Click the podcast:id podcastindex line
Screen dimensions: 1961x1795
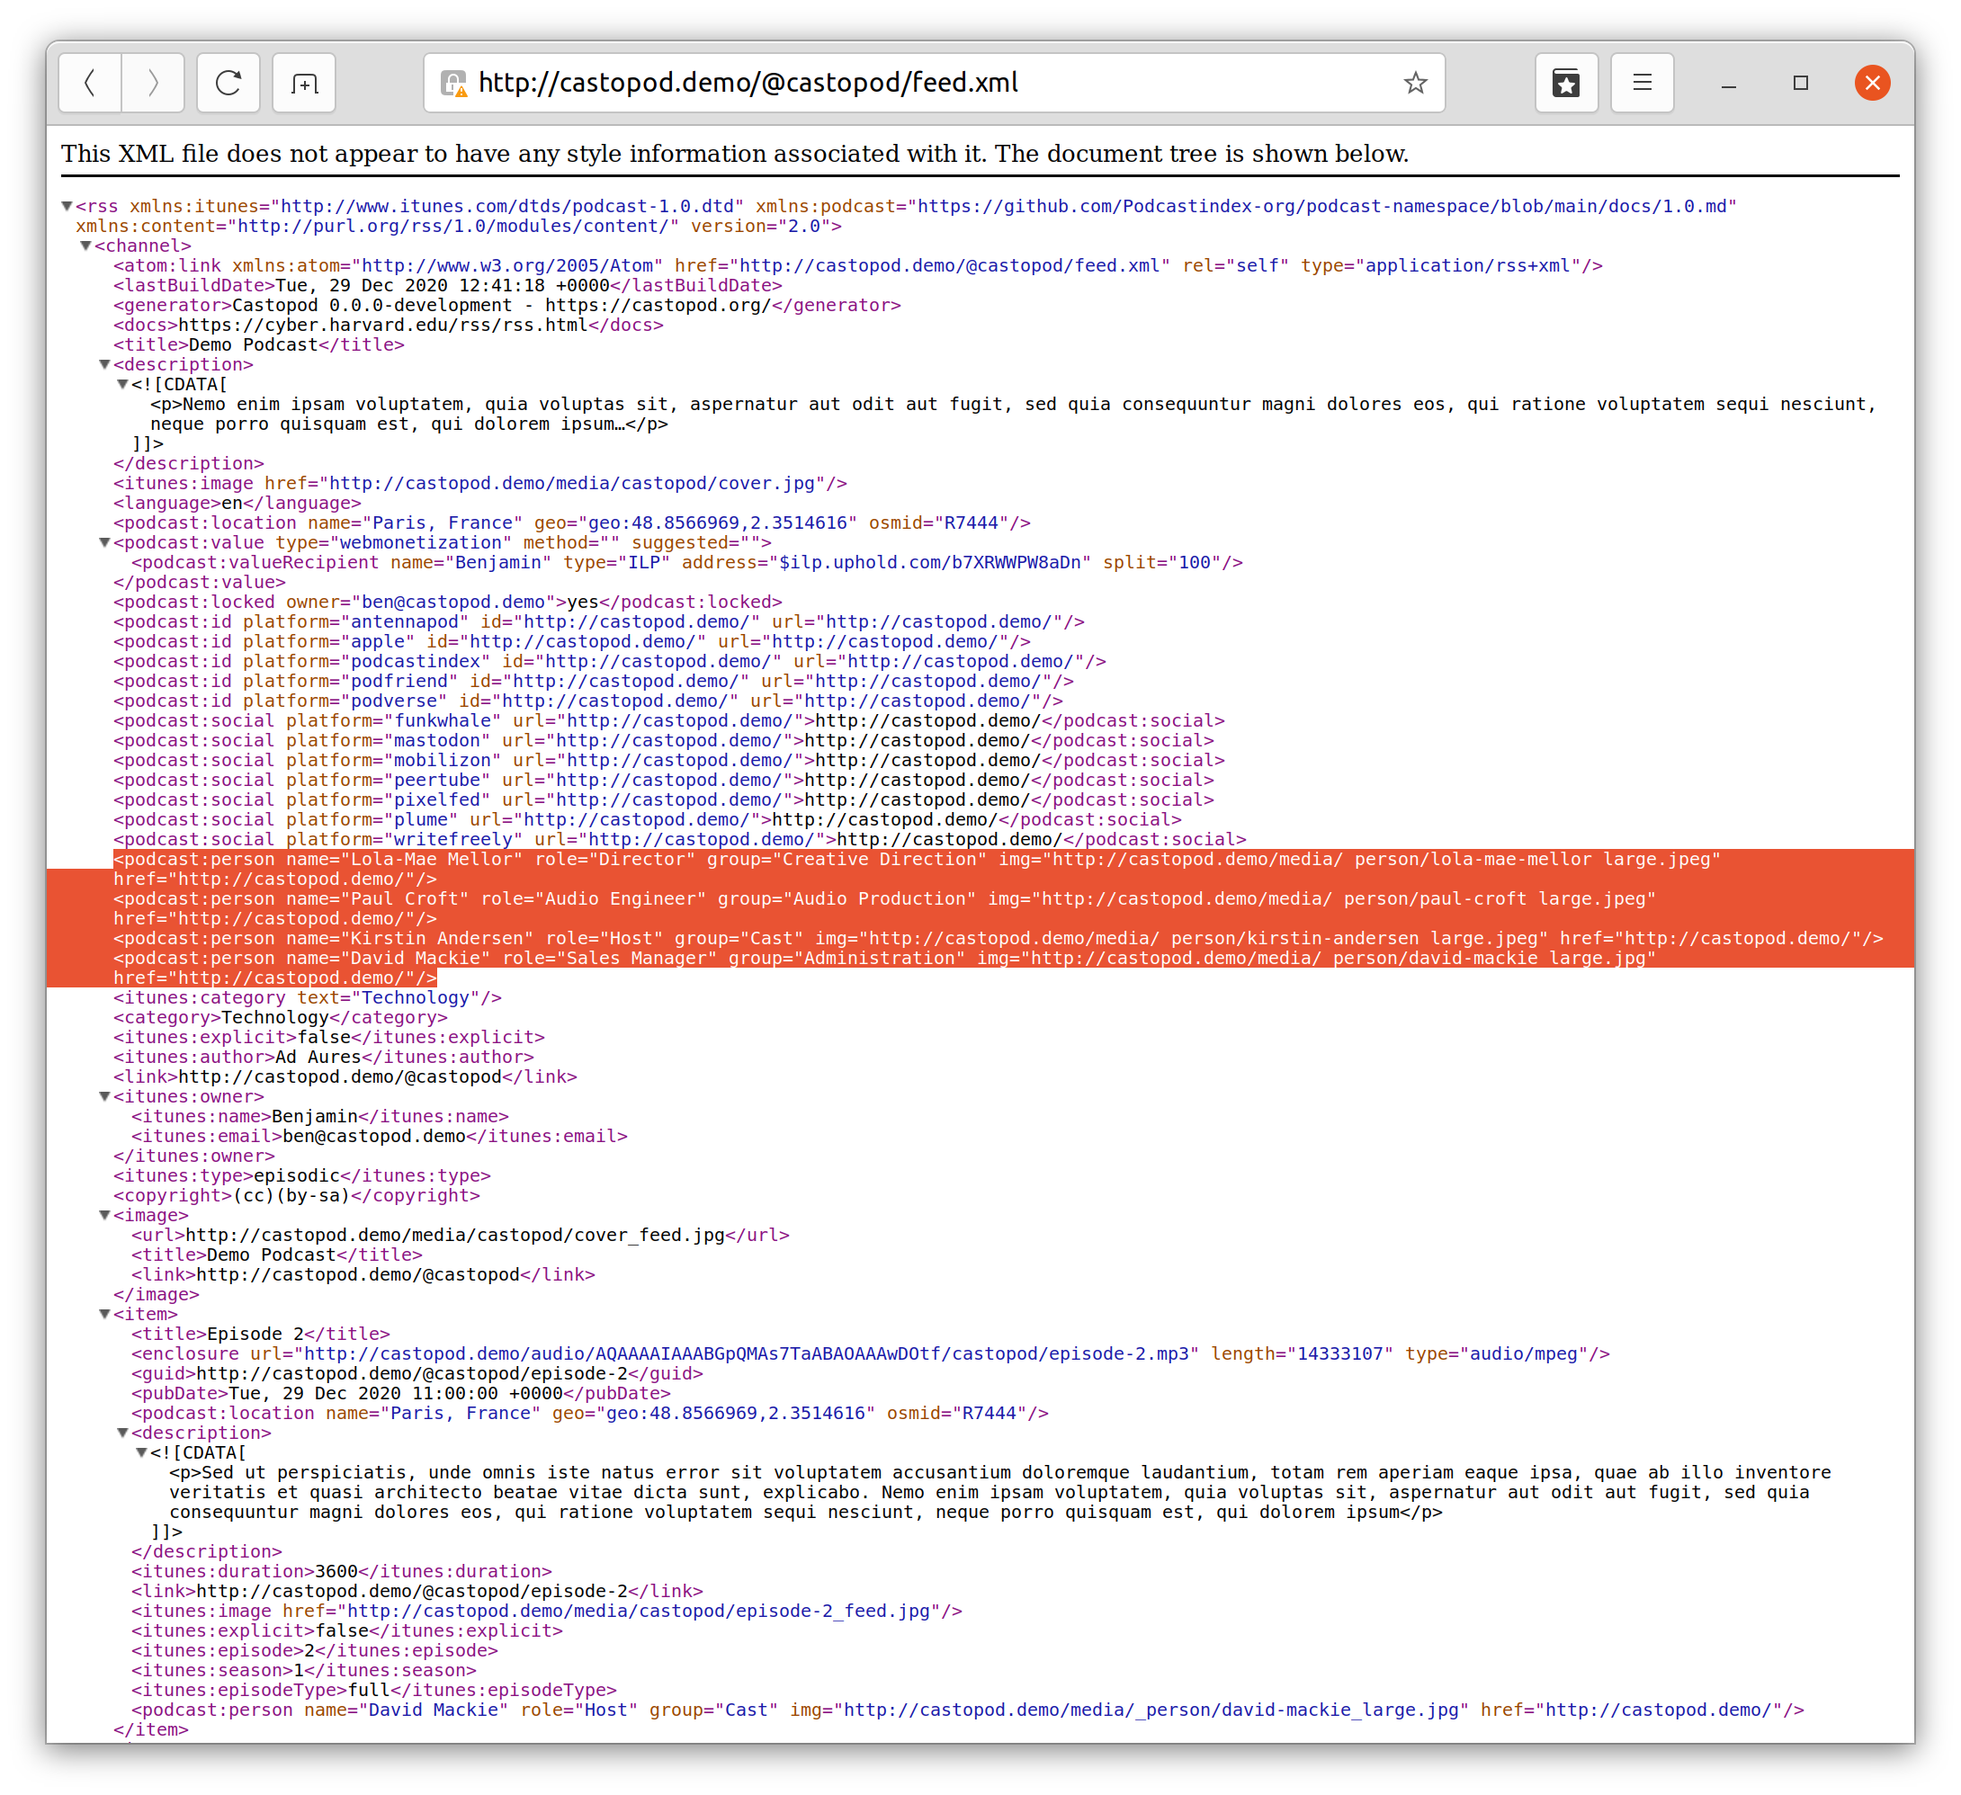point(609,661)
